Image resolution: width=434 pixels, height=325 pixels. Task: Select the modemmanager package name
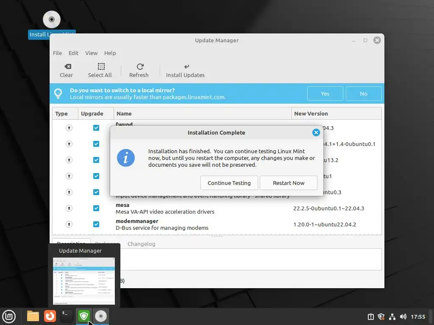pos(137,221)
